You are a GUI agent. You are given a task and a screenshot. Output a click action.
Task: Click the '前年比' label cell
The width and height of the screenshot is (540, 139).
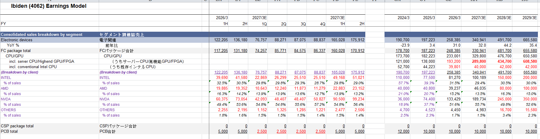(x=112, y=45)
